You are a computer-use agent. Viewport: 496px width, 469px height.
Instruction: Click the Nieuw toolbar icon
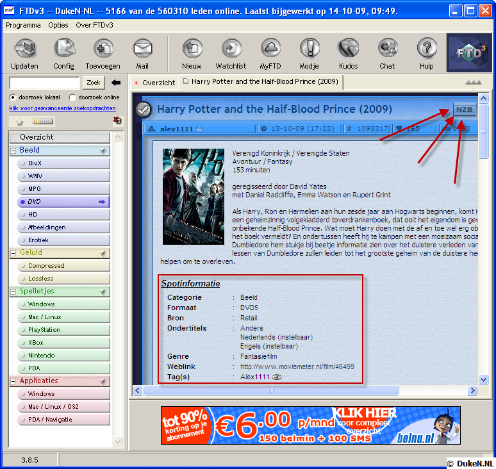pyautogui.click(x=192, y=49)
